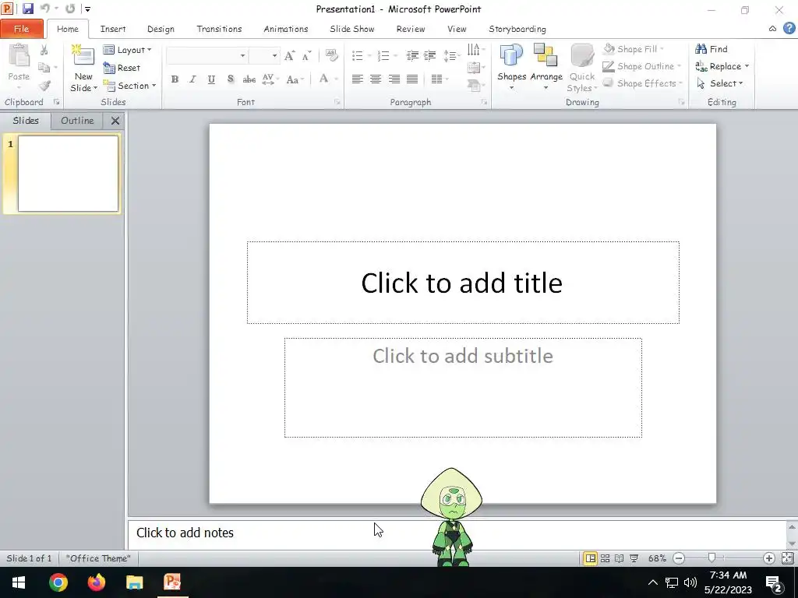Click the Clear All Formatting icon
Screen dimensions: 798x598
click(x=331, y=55)
